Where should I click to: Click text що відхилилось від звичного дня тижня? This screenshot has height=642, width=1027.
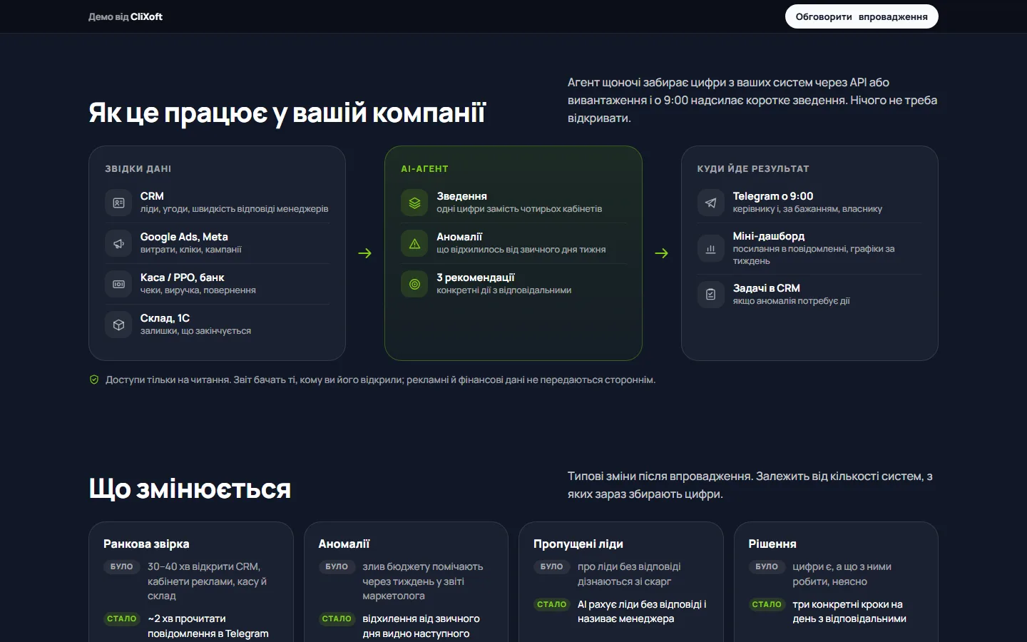pyautogui.click(x=521, y=250)
